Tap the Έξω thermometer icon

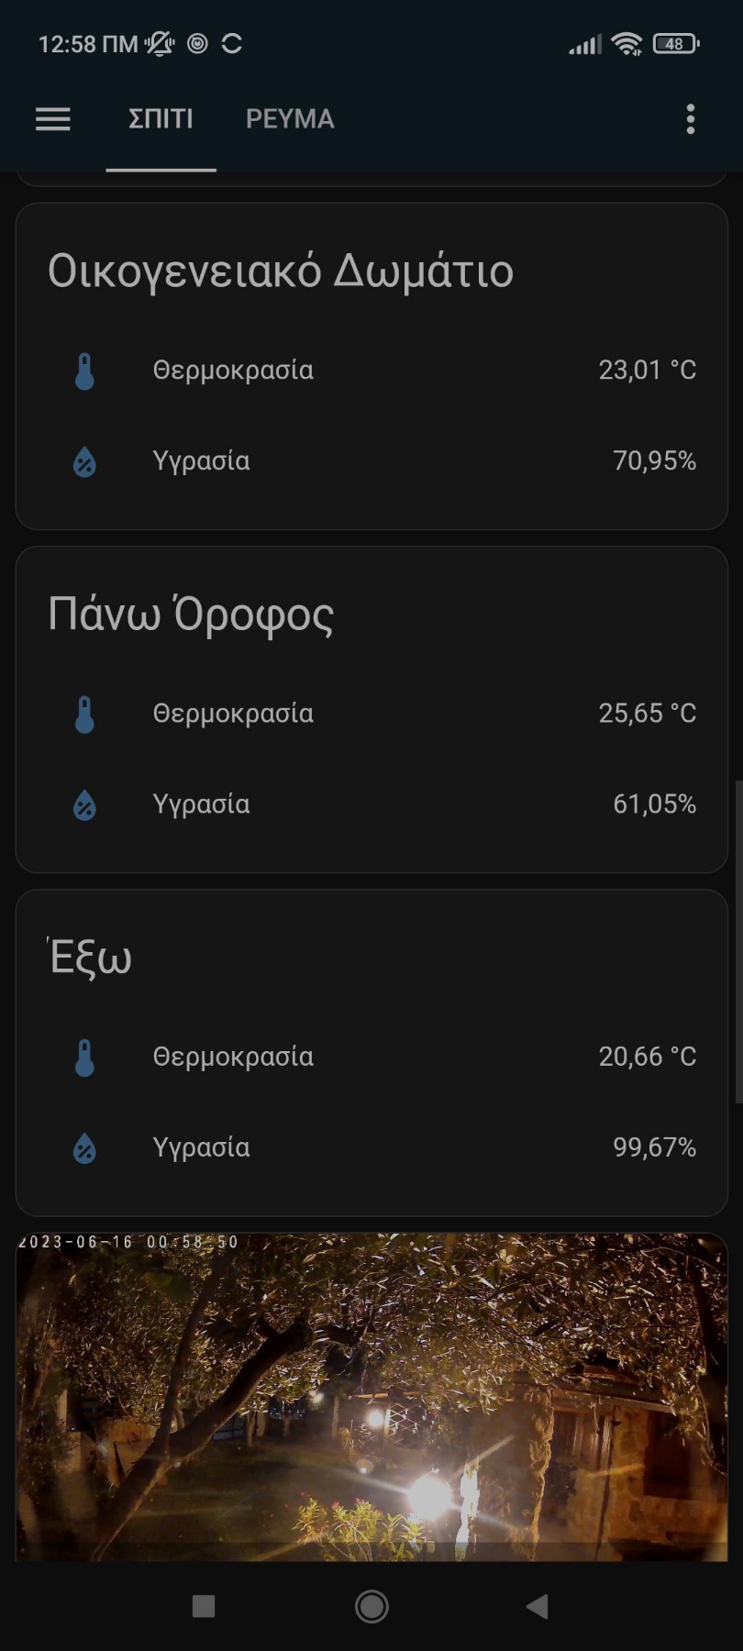coord(84,1058)
